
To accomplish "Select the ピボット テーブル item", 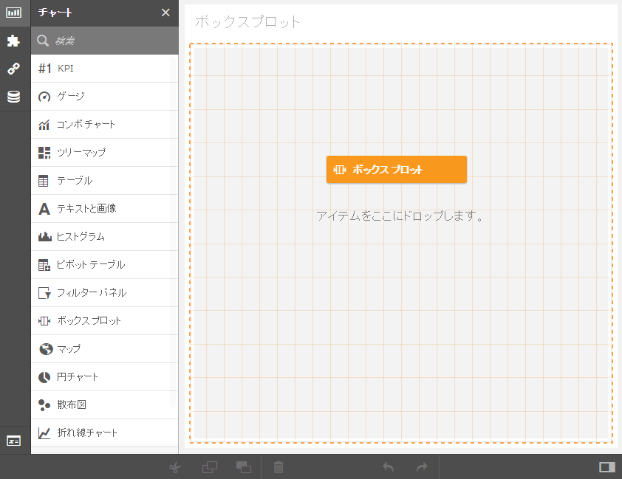I will pos(105,265).
